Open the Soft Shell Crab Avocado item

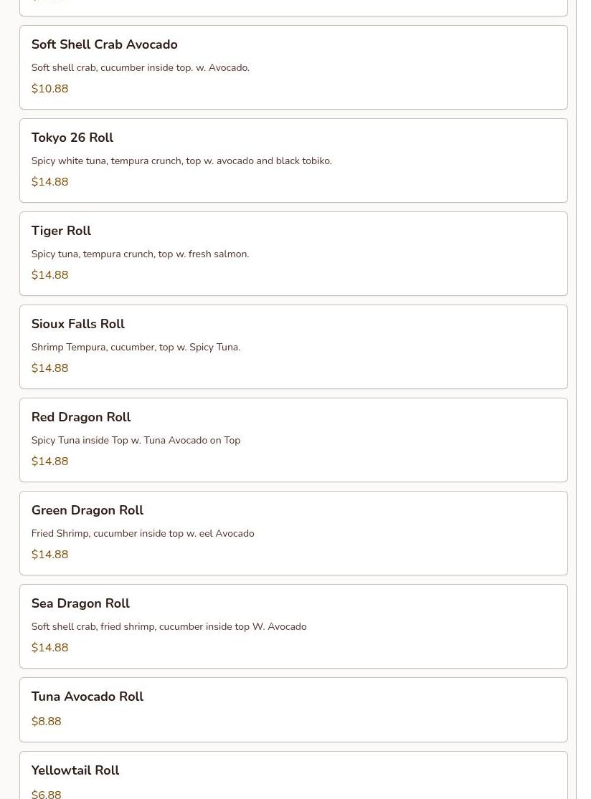coord(104,44)
